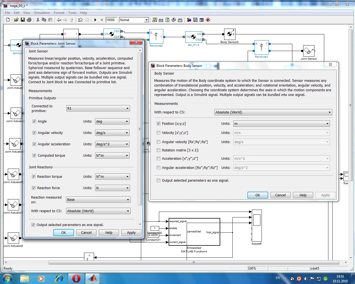Click OK in the Body Sensor dialog
Image resolution: width=355 pixels, height=284 pixels.
click(x=258, y=195)
